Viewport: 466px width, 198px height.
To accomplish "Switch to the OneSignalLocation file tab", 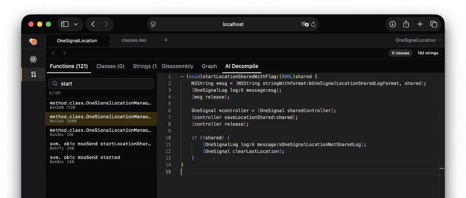I will pyautogui.click(x=77, y=40).
